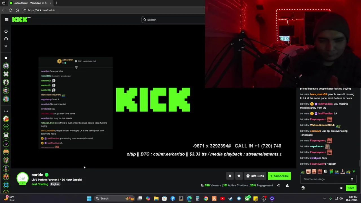Insert the rainbow W emote
This screenshot has height=203, width=361.
click(331, 171)
